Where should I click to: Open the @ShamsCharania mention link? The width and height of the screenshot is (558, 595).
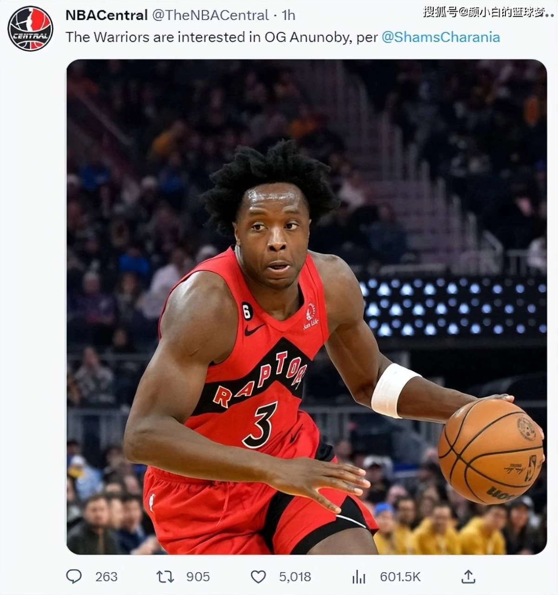point(441,37)
